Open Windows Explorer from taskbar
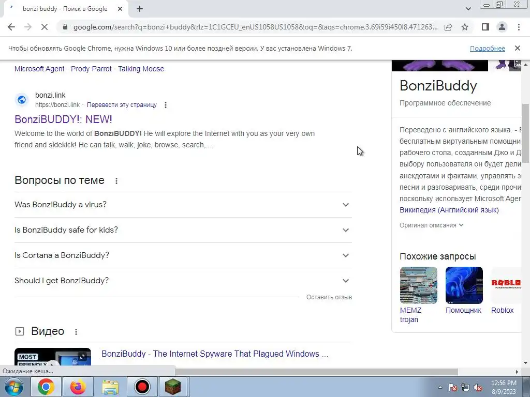The image size is (530, 397). pos(110,387)
